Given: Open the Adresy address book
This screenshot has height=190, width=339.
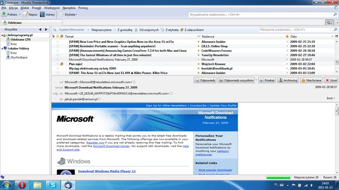Looking at the screenshot, I should coord(48,15).
